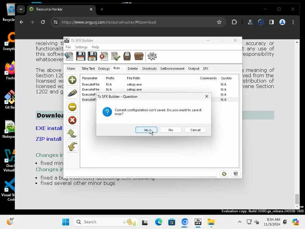Viewport: 305px width, 229px height.
Task: Open Microsoft Edge from the taskbar
Action: pyautogui.click(x=158, y=222)
